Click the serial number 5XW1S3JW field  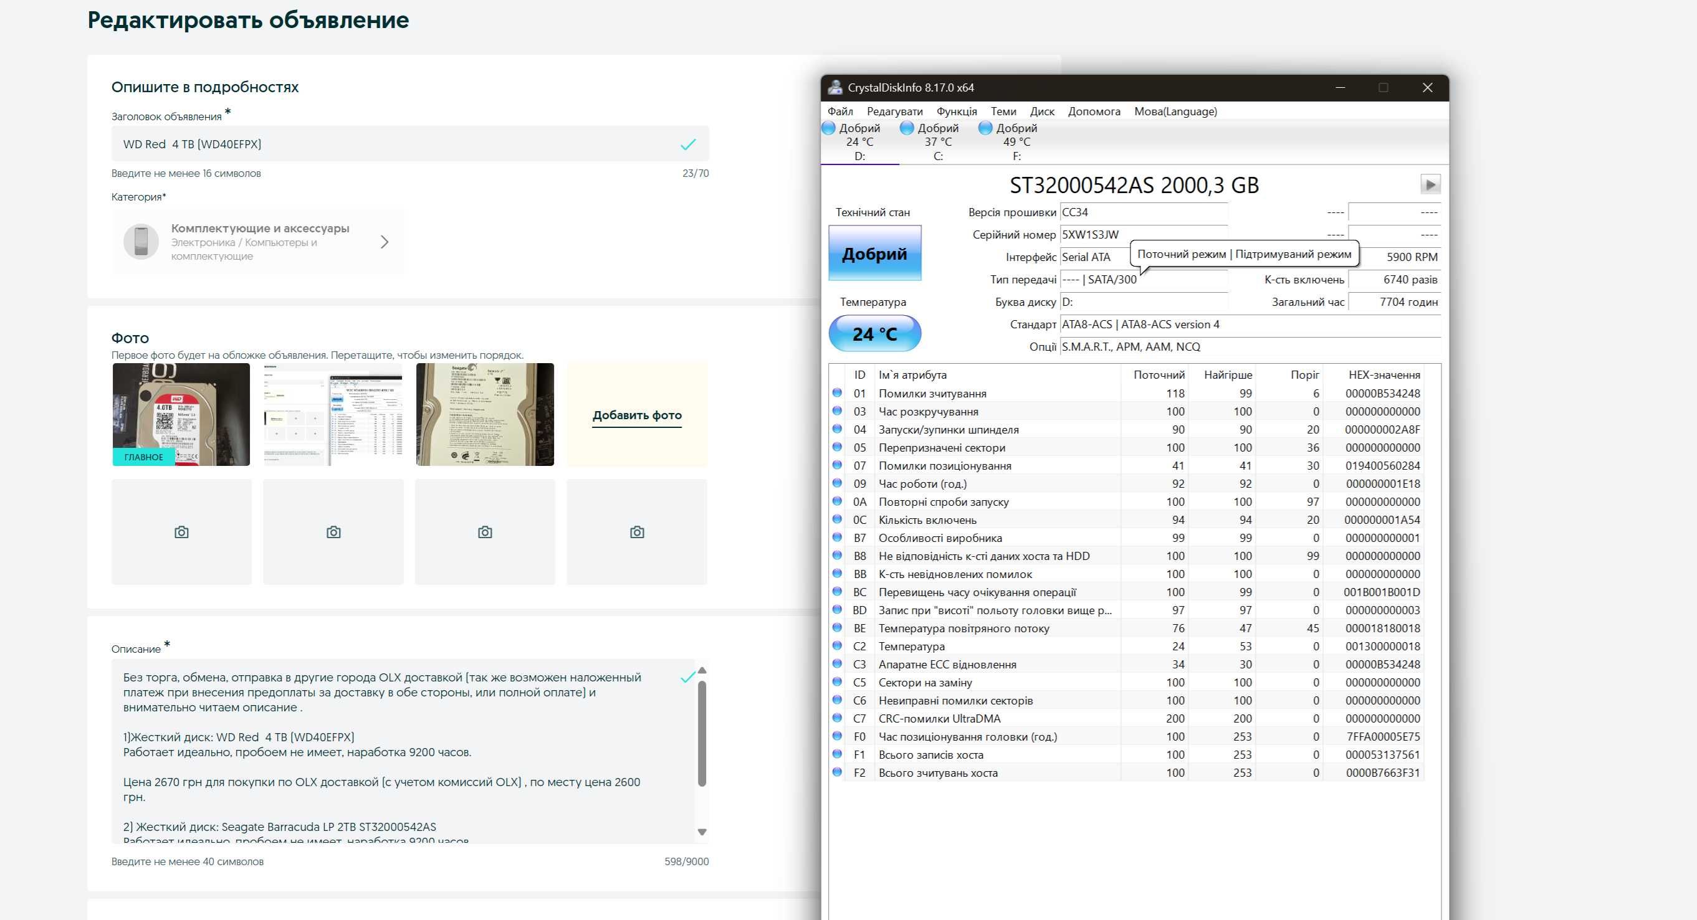tap(1144, 234)
